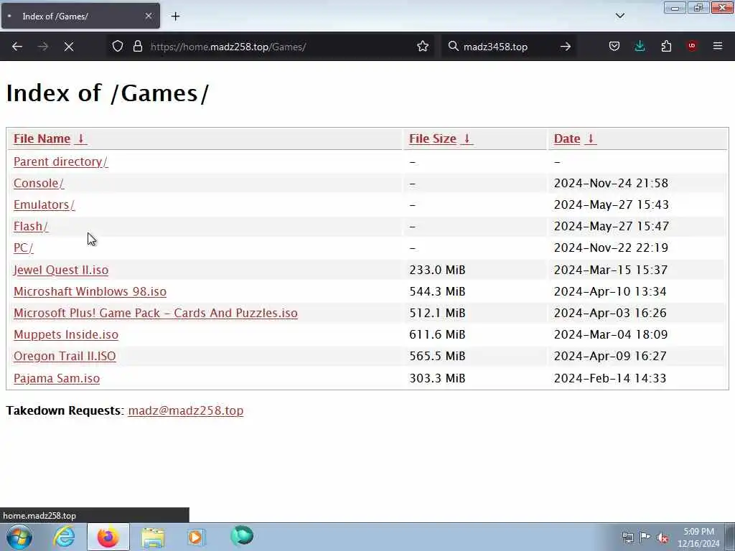The width and height of the screenshot is (735, 551).
Task: Open Save to Pocket icon
Action: (614, 47)
